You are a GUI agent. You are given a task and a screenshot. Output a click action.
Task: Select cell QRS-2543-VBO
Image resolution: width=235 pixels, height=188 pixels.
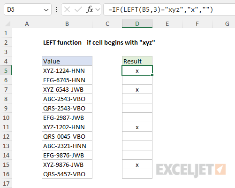tap(67, 108)
